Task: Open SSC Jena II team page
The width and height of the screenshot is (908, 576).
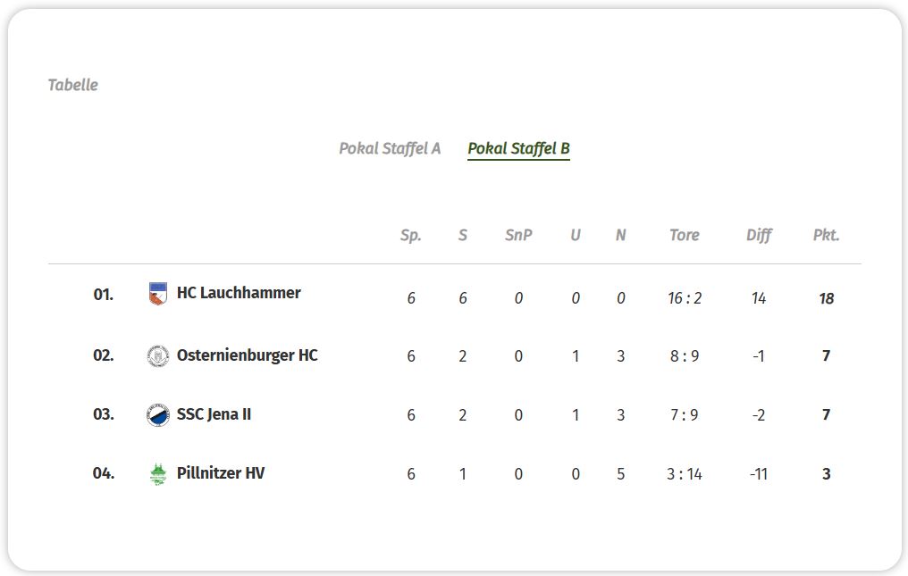Action: click(x=214, y=414)
